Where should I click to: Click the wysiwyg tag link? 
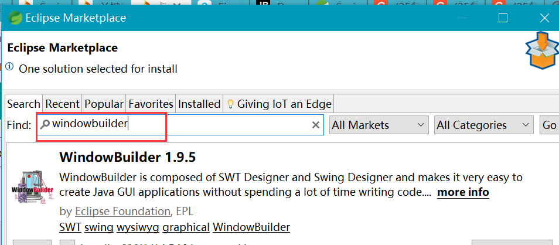[x=138, y=228]
